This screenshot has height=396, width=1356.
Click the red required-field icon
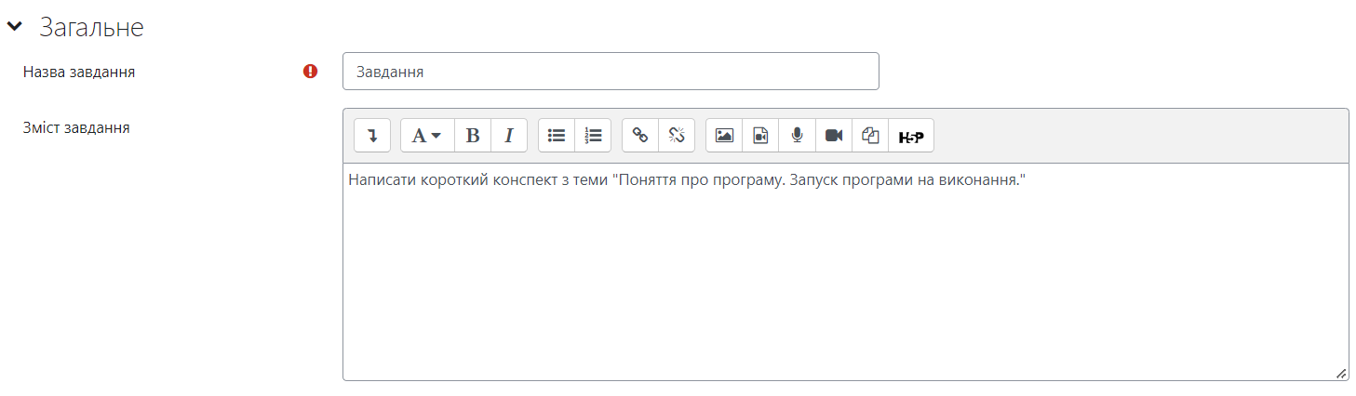tap(311, 72)
